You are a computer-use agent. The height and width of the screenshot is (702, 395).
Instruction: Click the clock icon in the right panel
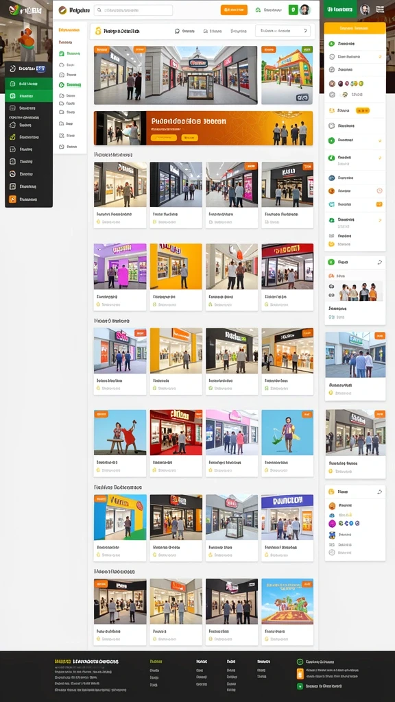[x=379, y=191]
